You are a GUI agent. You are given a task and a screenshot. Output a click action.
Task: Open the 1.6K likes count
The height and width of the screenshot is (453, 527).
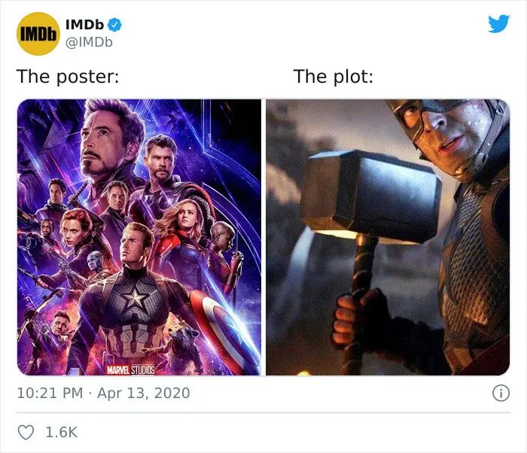coord(61,432)
